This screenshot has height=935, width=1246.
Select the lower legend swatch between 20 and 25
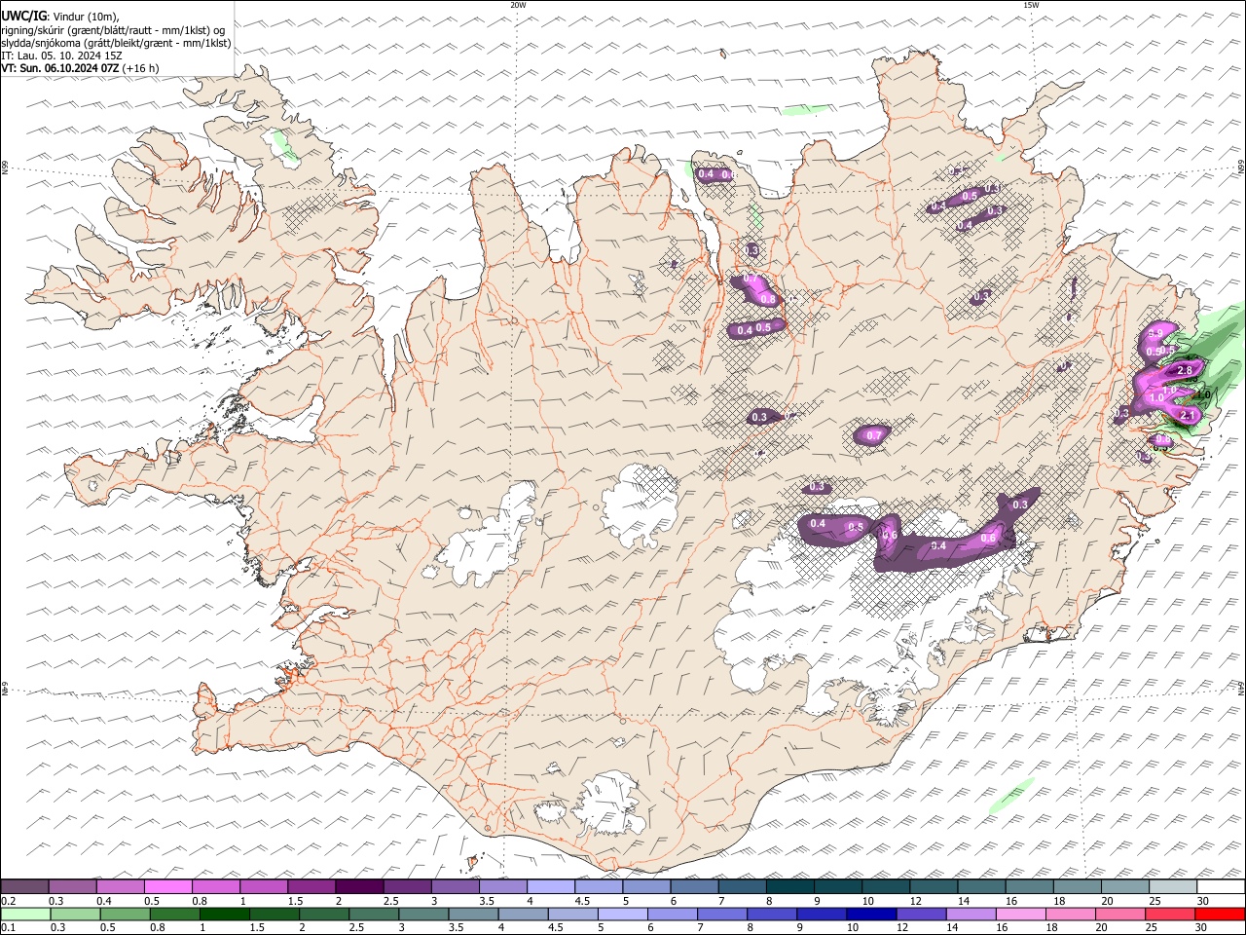tap(1118, 915)
